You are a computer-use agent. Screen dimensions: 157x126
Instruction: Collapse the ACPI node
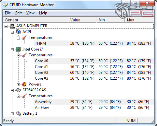[12, 32]
